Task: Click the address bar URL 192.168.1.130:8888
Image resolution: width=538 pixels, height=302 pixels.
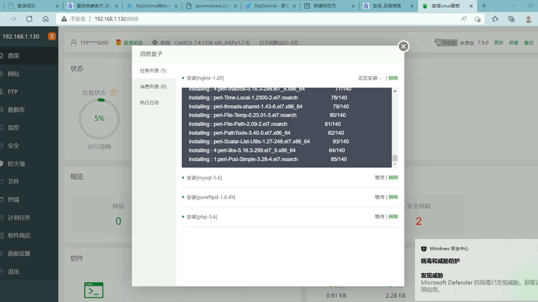Action: click(x=116, y=19)
